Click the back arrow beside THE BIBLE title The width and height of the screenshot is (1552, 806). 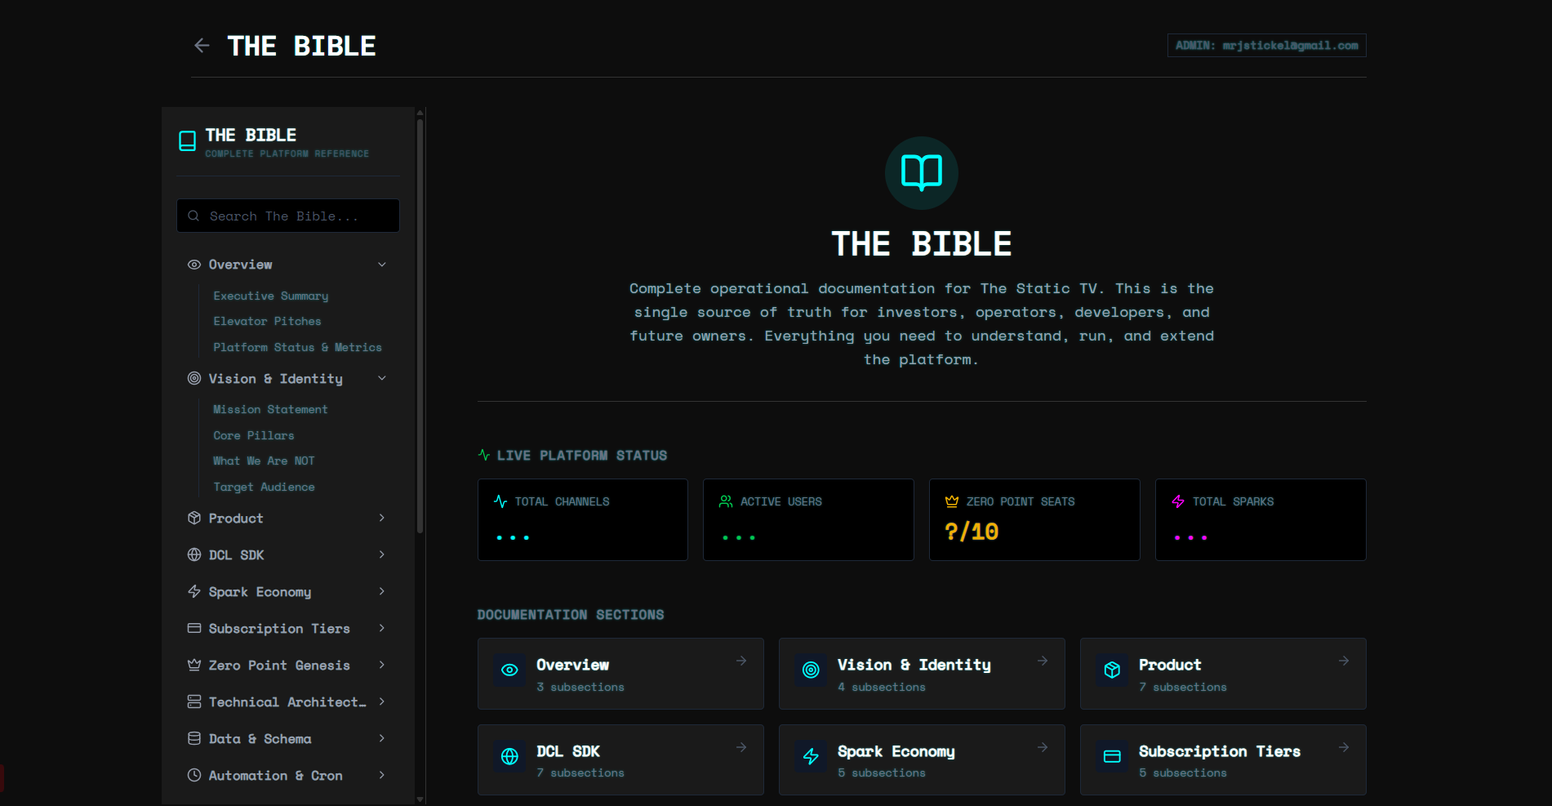[x=202, y=46]
